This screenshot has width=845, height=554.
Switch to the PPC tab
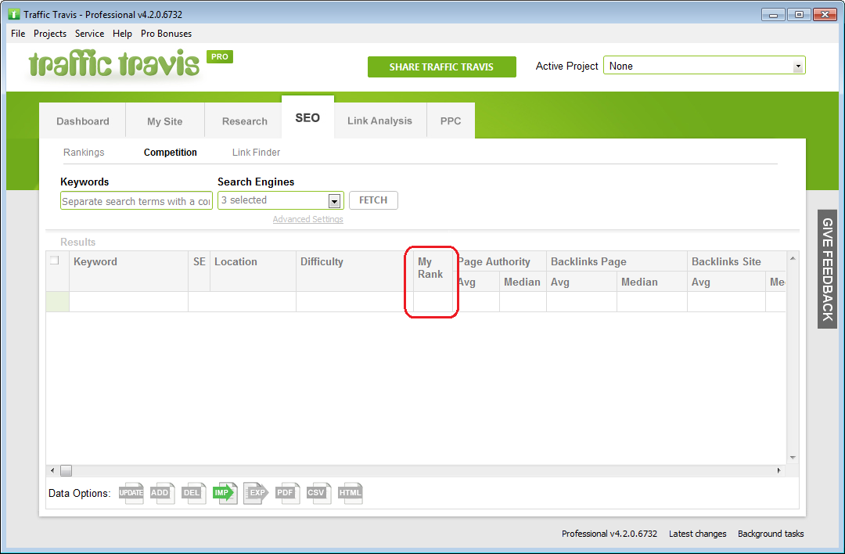pos(451,121)
